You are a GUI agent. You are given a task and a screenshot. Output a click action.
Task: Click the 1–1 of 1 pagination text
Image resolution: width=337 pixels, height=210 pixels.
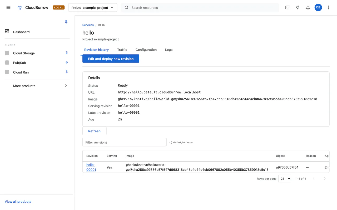pos(300,178)
